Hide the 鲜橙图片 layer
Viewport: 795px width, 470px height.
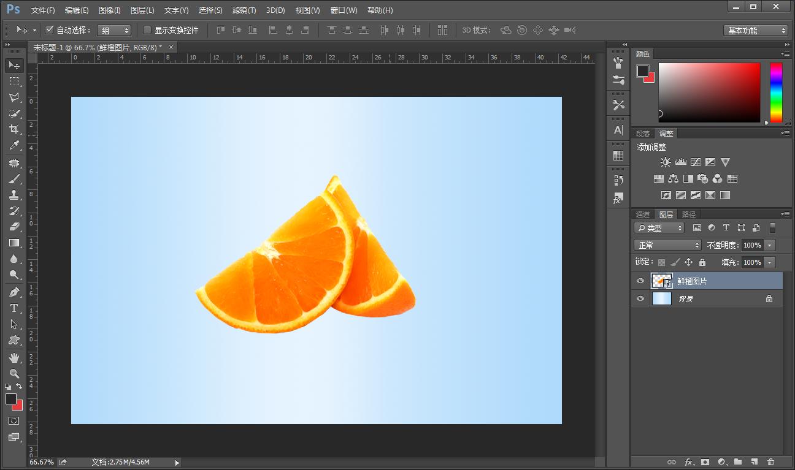[x=640, y=281]
